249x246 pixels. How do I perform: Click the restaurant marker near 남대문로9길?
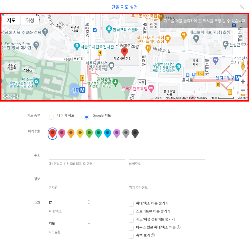tap(148, 49)
